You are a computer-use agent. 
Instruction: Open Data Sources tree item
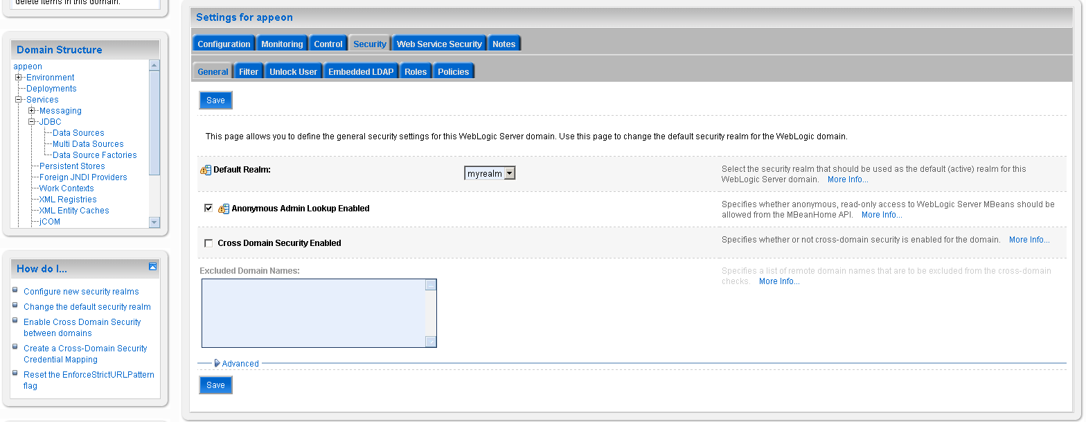(x=78, y=133)
